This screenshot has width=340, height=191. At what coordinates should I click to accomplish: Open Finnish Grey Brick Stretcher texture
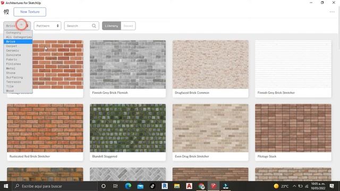[x=293, y=68]
